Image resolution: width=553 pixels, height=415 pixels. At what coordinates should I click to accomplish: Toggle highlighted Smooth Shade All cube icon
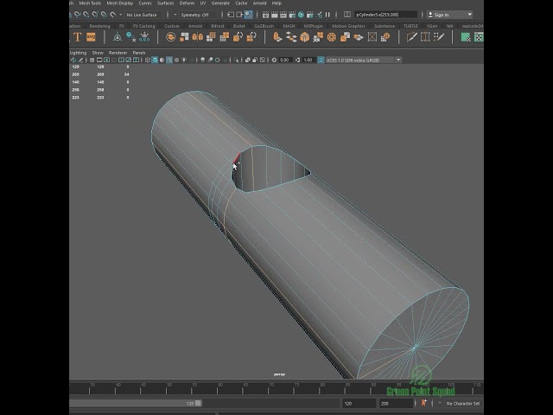(x=155, y=60)
